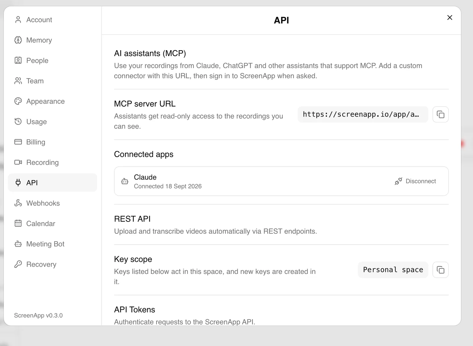Open Meeting Bot settings
Image resolution: width=473 pixels, height=346 pixels.
(x=52, y=244)
